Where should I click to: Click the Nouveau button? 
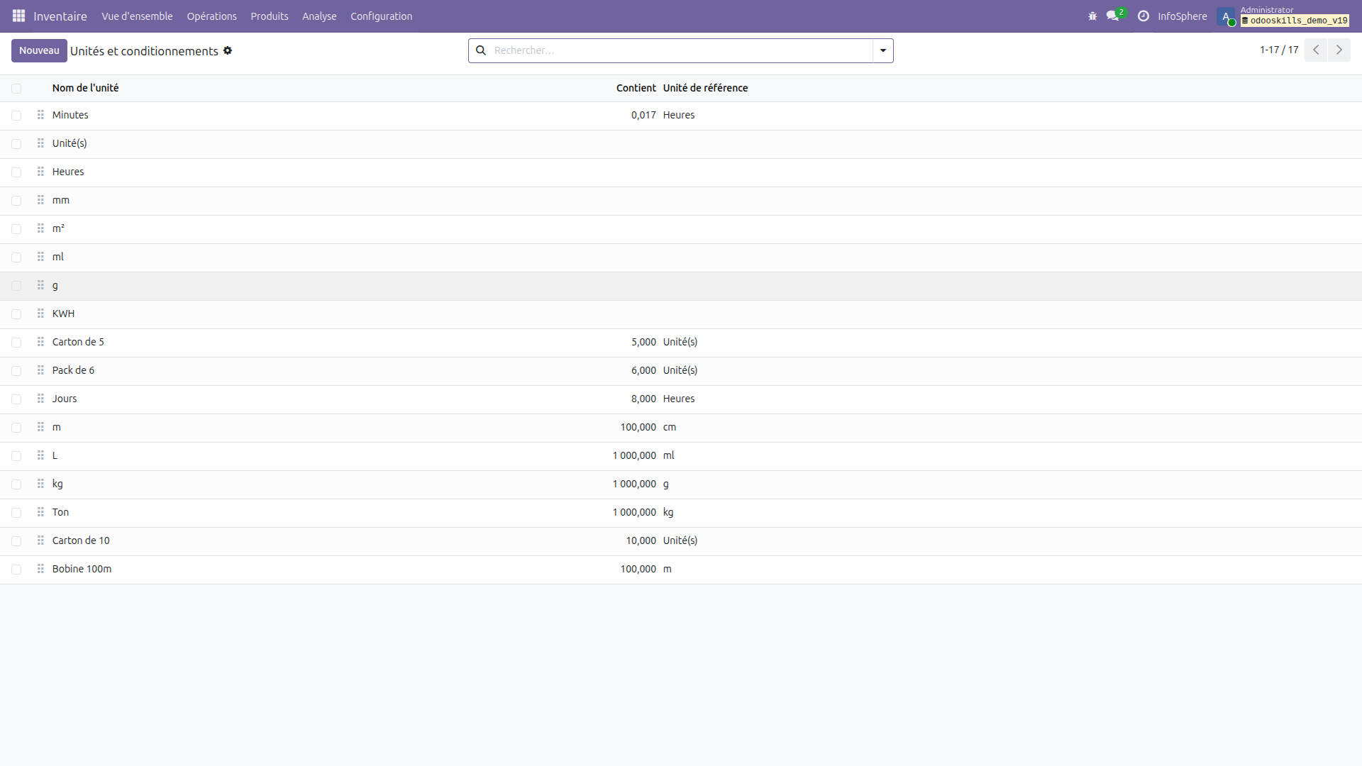coord(39,50)
